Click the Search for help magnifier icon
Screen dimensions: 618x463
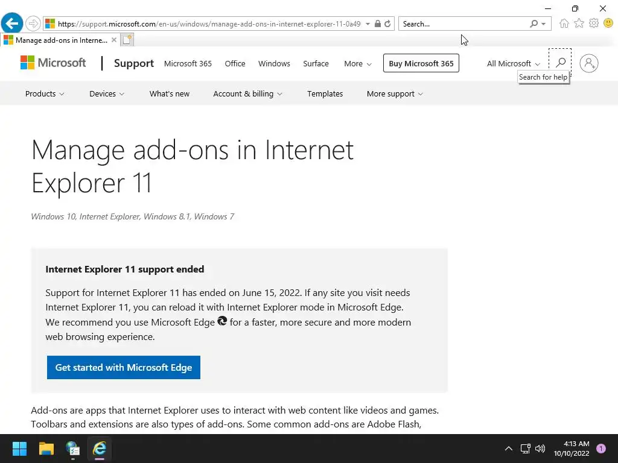pos(560,62)
